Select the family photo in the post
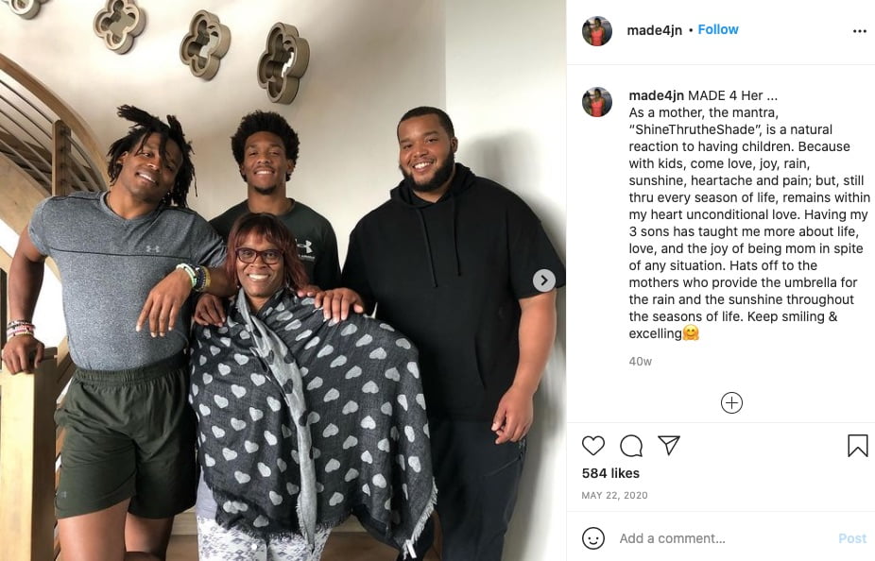The height and width of the screenshot is (561, 875). coord(283,280)
